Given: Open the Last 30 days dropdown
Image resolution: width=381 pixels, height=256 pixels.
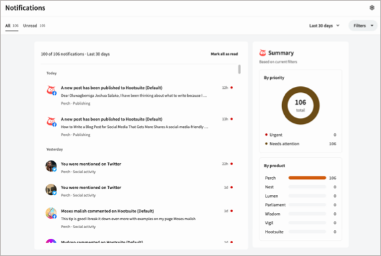Looking at the screenshot, I should 324,26.
